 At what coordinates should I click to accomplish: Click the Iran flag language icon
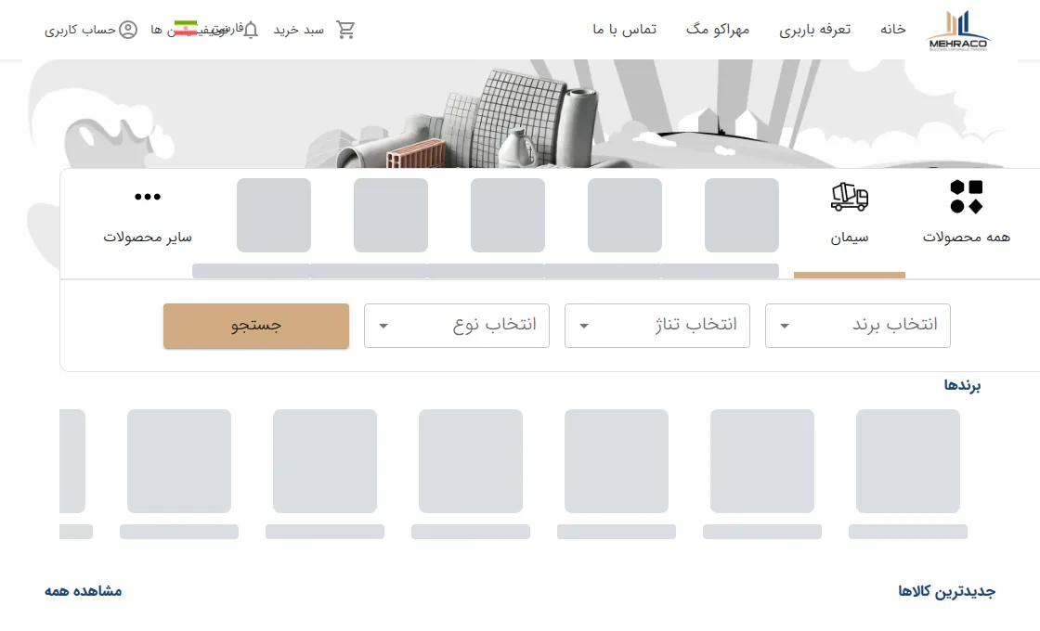(x=186, y=29)
